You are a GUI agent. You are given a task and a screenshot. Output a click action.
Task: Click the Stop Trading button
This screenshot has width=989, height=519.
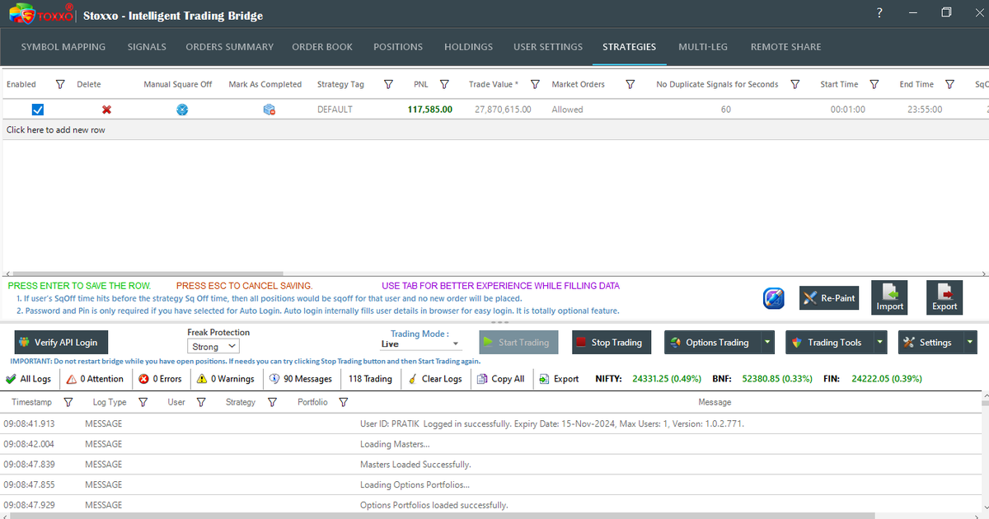point(611,343)
